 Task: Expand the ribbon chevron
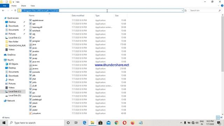point(218,6)
